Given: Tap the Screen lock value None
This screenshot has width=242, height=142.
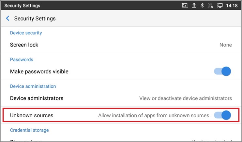Looking at the screenshot, I should (x=225, y=45).
